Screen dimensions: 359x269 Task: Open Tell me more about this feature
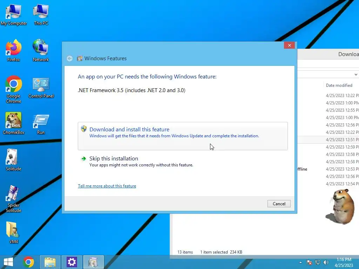[107, 186]
